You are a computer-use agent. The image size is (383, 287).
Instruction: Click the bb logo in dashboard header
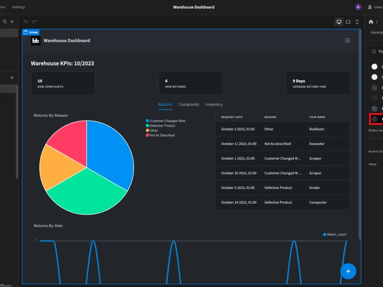pyautogui.click(x=35, y=41)
